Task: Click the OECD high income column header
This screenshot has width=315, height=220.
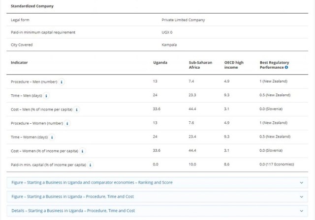Action: click(234, 65)
